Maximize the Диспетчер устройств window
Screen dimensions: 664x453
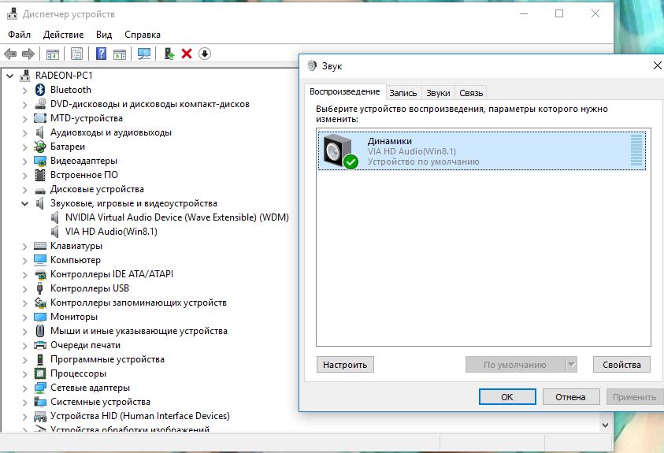coord(559,14)
